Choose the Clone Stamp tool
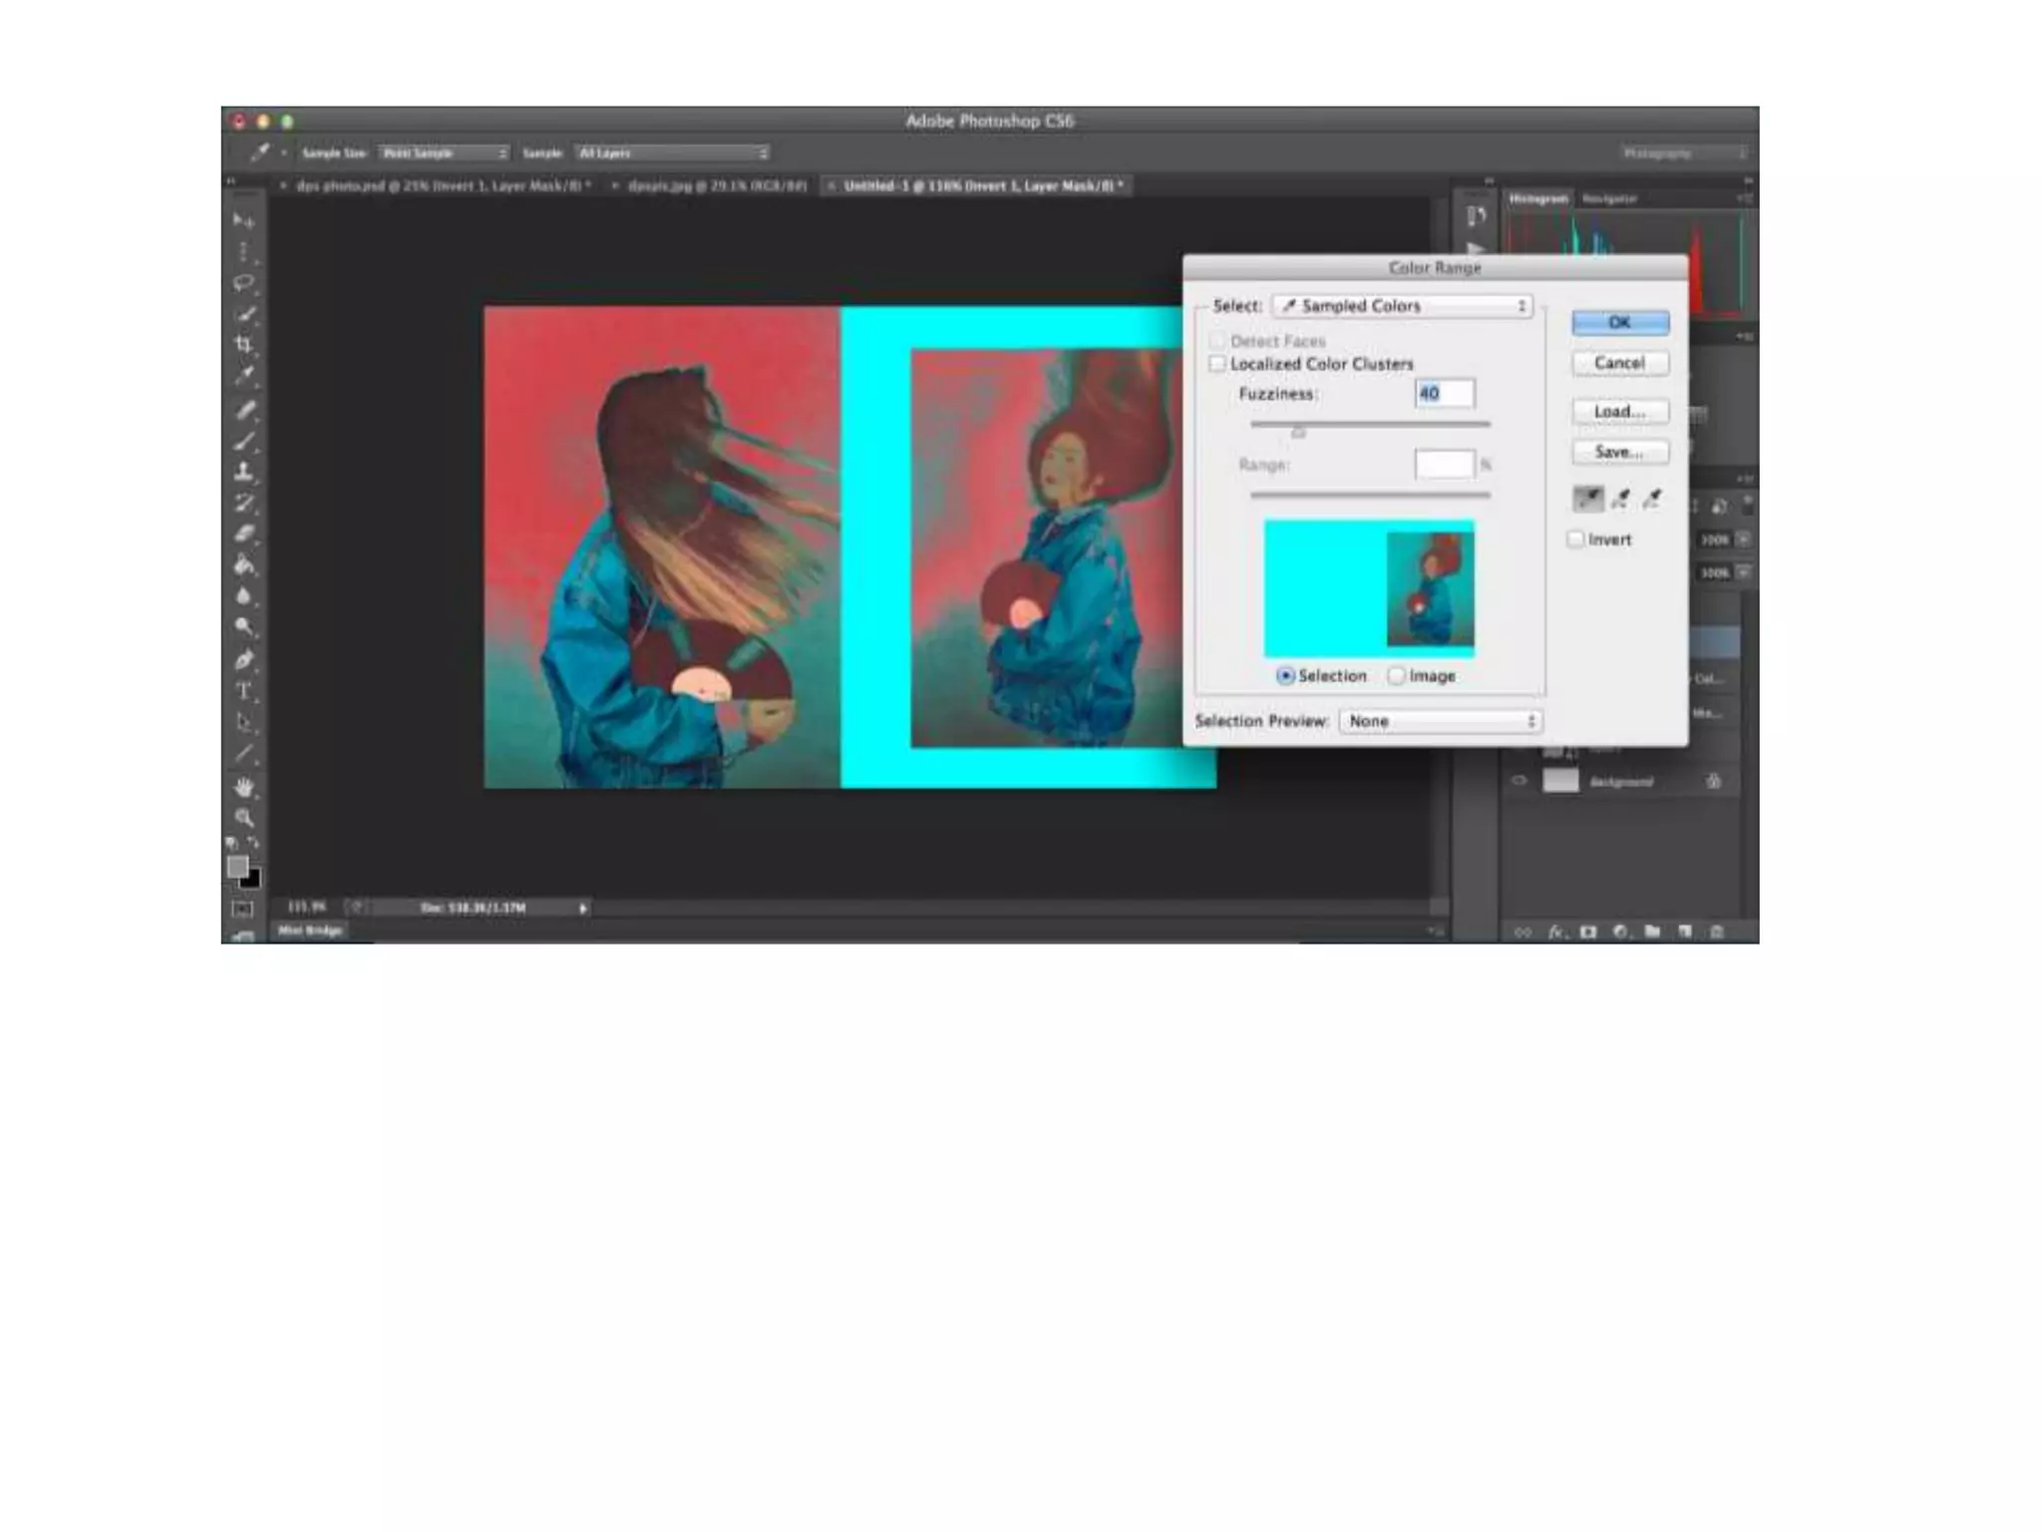Screen dimensions: 2042x1532 [x=243, y=471]
